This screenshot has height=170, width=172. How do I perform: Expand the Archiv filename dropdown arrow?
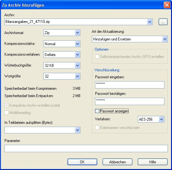[150, 22]
